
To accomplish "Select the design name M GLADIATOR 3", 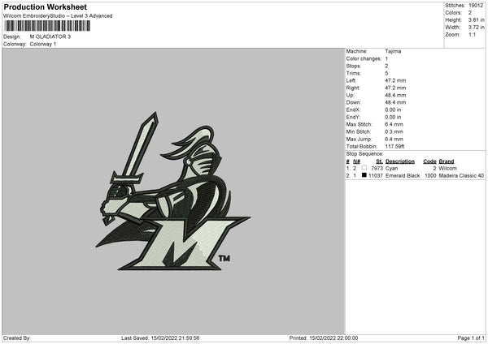I will click(50, 37).
